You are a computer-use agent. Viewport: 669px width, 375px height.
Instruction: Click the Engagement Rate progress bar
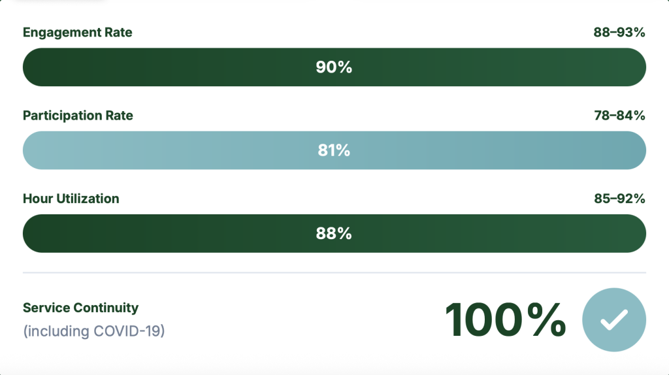196,67
